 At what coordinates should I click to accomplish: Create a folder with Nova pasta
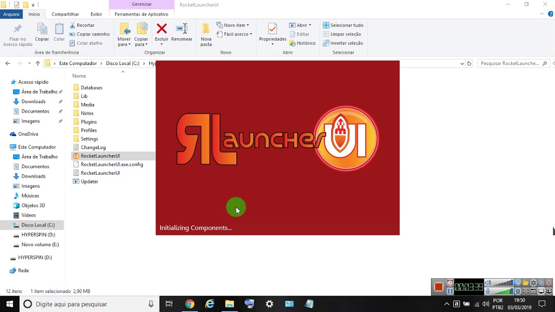pos(206,35)
